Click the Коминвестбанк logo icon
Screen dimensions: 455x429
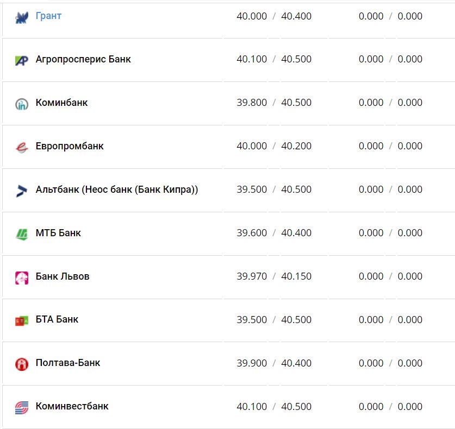tap(21, 407)
